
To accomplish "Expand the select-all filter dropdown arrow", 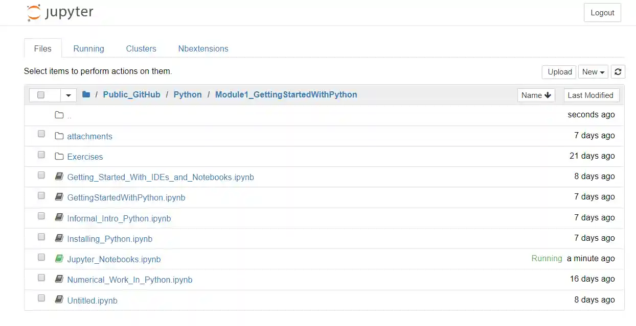I will point(68,95).
